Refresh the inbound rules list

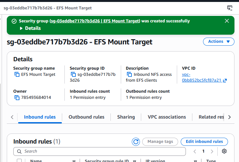136,142
